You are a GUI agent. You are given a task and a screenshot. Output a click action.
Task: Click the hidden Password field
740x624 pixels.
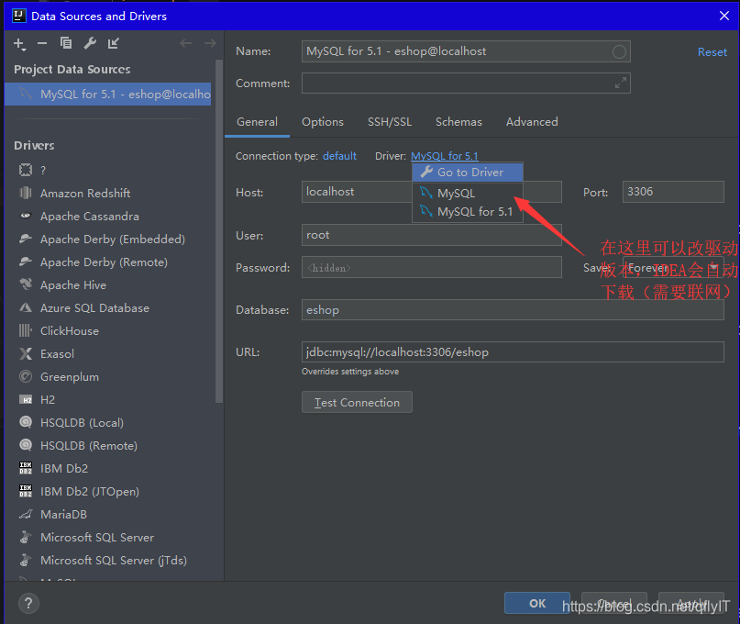tap(431, 267)
